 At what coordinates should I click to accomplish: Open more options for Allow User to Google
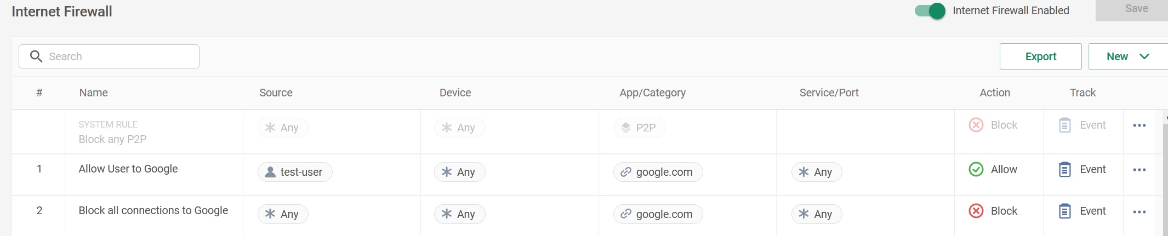[x=1139, y=170]
